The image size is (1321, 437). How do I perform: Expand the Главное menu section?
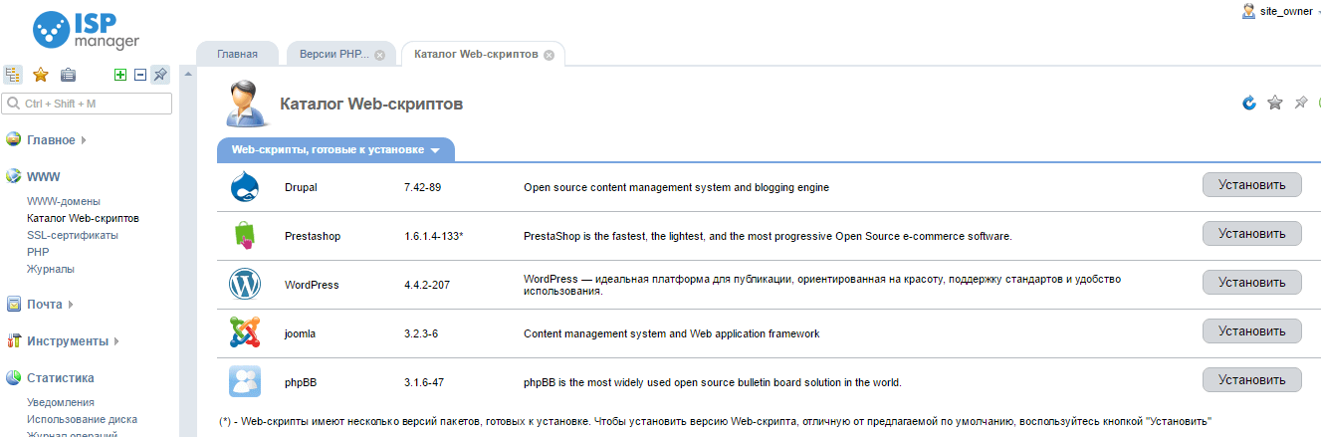(57, 139)
